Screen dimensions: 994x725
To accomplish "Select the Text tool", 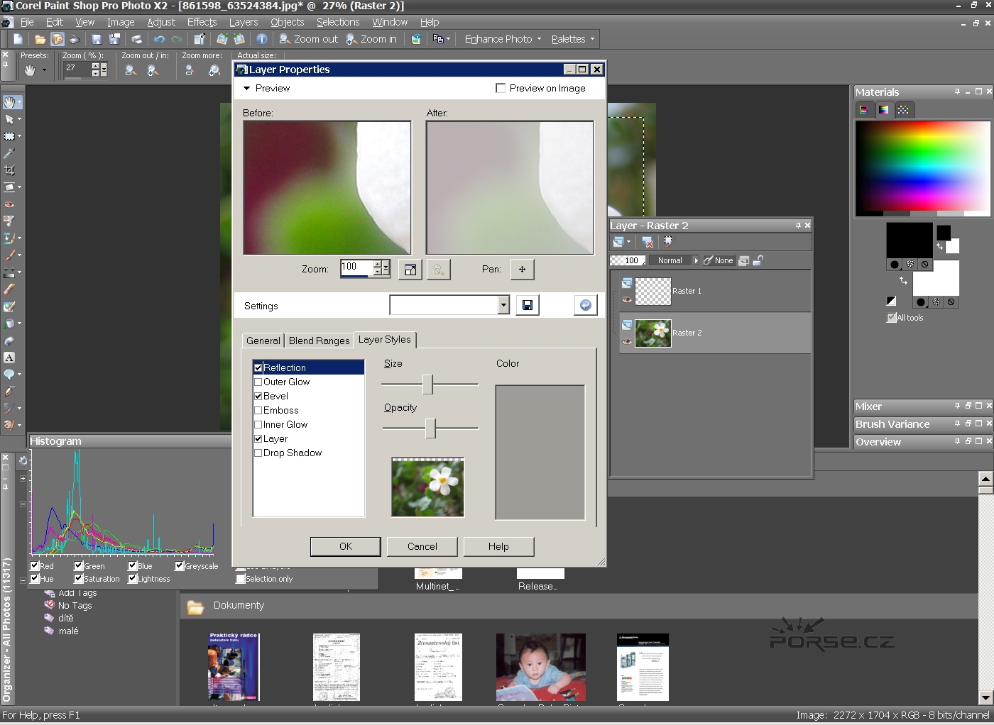I will [9, 358].
